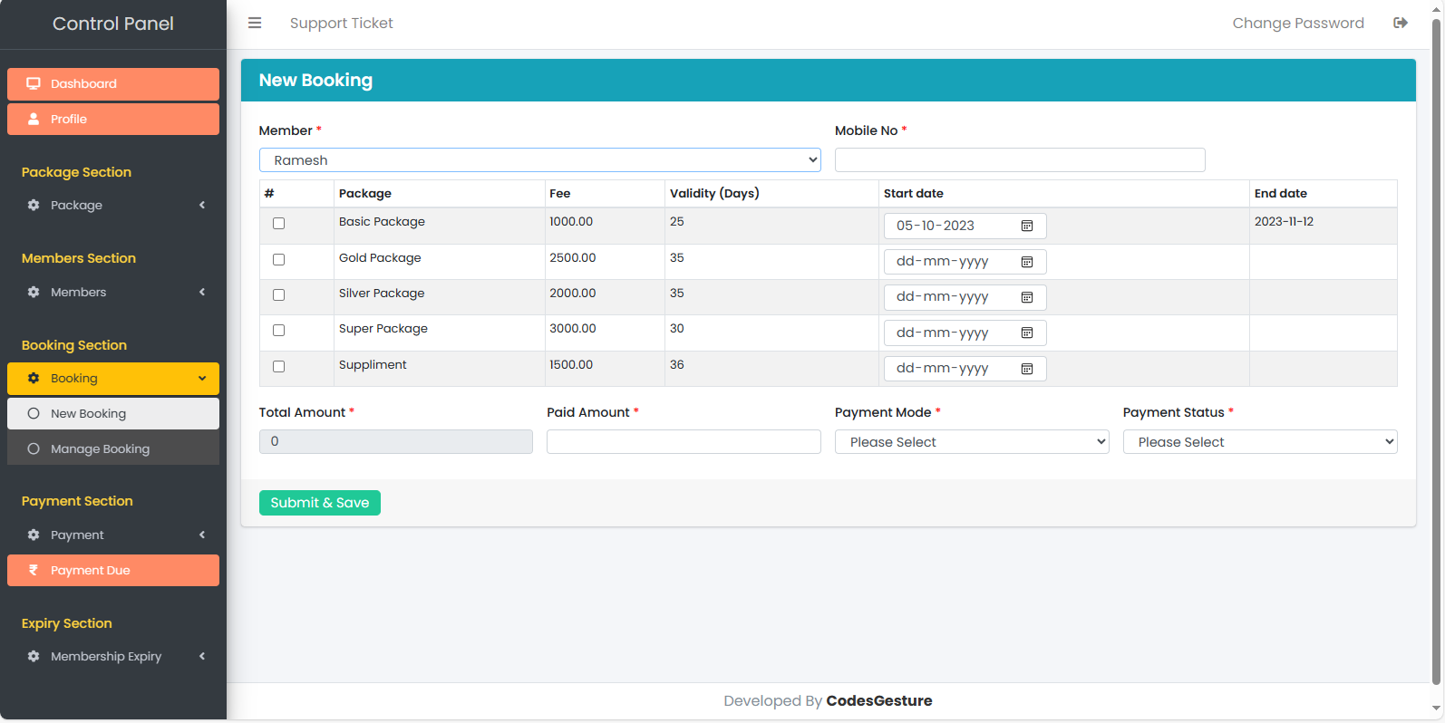Screen dimensions: 1445x723
Task: Click the Gold Package fee 2500.00
Action: tap(573, 257)
